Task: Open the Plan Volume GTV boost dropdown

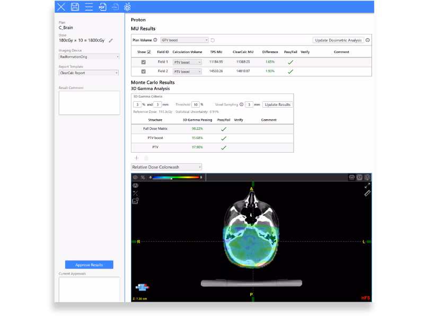Action: (184, 40)
